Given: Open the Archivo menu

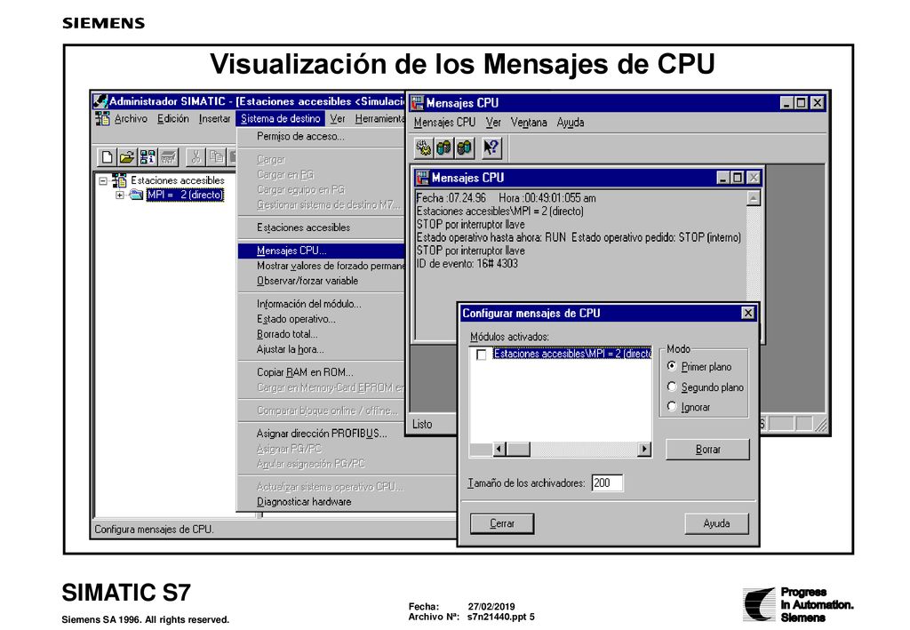Looking at the screenshot, I should [131, 119].
